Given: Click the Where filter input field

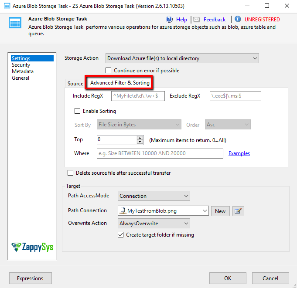Looking at the screenshot, I should click(x=160, y=153).
